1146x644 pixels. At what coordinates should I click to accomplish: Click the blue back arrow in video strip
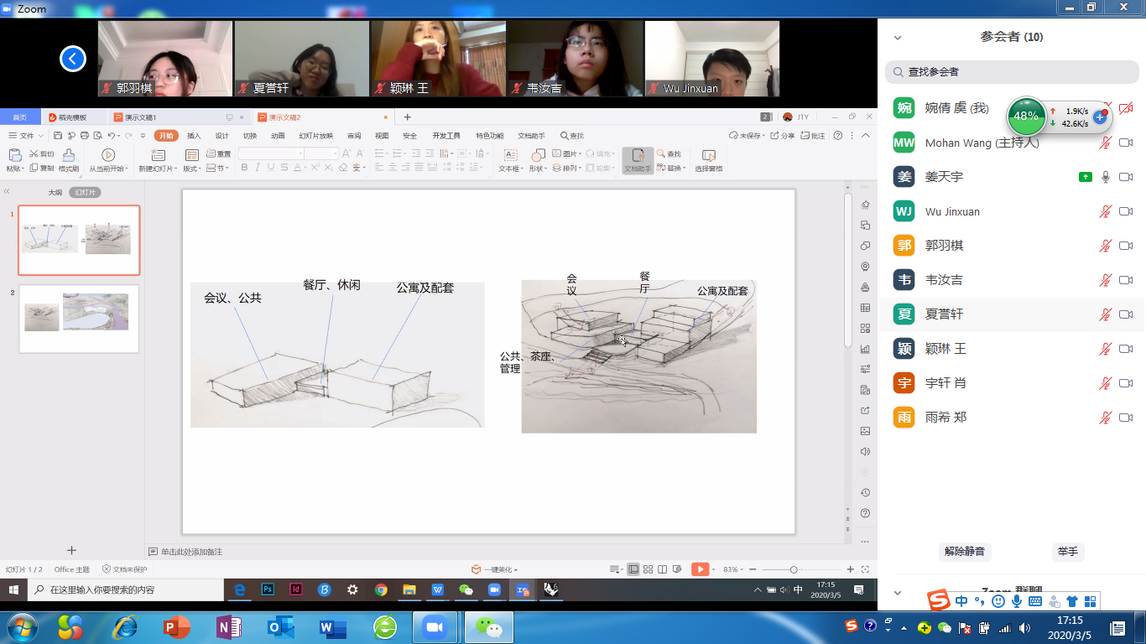73,59
